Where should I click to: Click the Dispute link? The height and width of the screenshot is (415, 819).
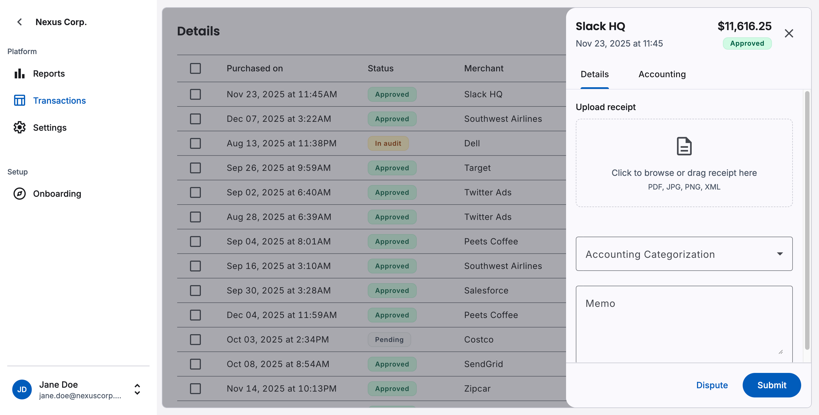click(712, 385)
